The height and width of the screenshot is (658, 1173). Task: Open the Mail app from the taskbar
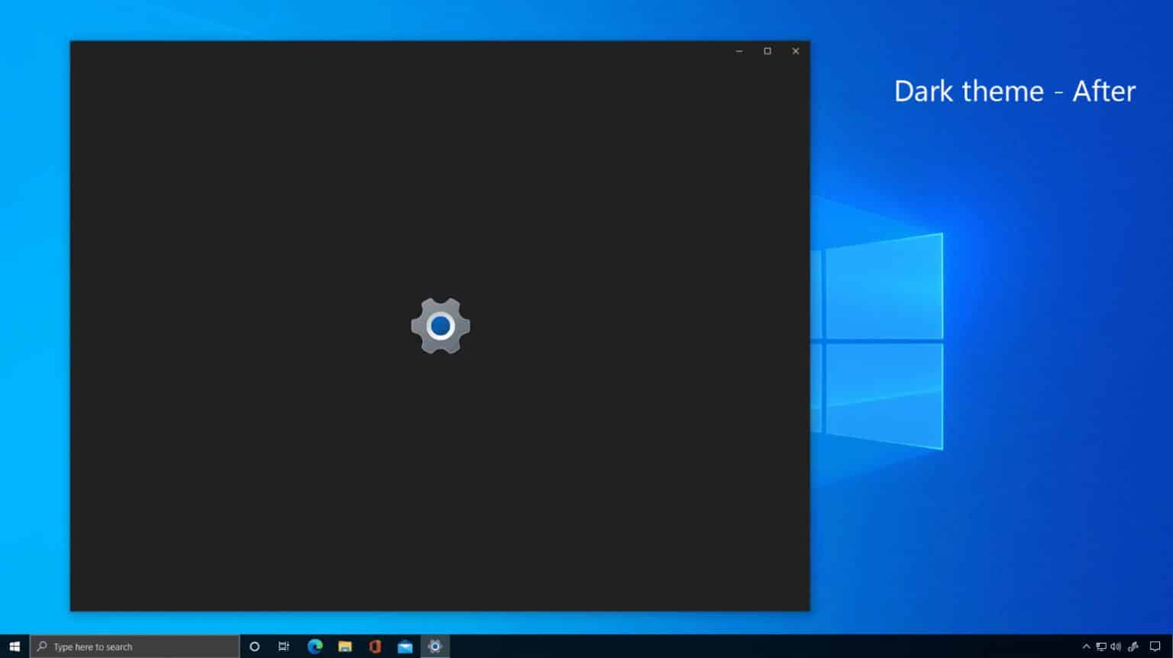pyautogui.click(x=405, y=647)
